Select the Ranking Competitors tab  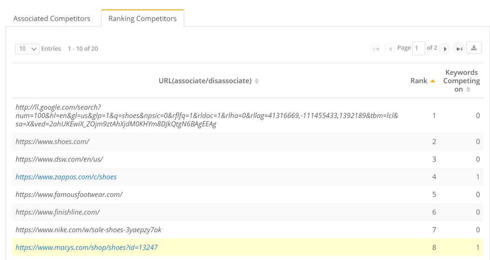click(x=142, y=19)
